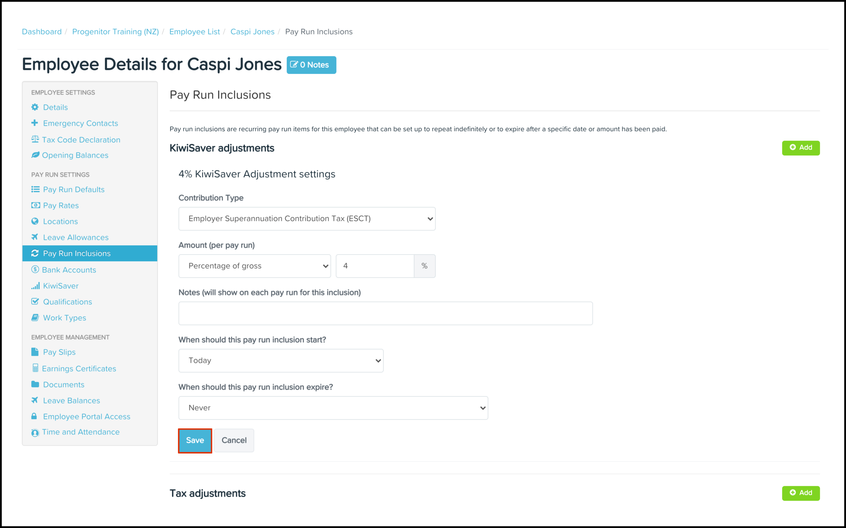The width and height of the screenshot is (846, 528).
Task: Open the inclusion expire dropdown set to Never
Action: [x=333, y=408]
